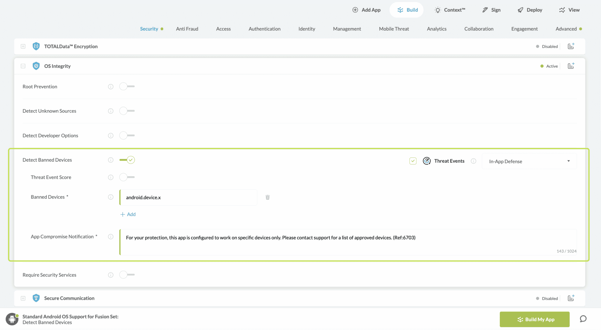Viewport: 601px width, 330px height.
Task: Enable Threat Event Score switch
Action: (127, 177)
